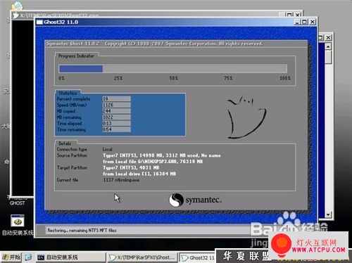This screenshot has height=263, width=352.
Task: Switch to X:\TEMP\RarSFX0\Ghost taskbar item
Action: pyautogui.click(x=143, y=257)
